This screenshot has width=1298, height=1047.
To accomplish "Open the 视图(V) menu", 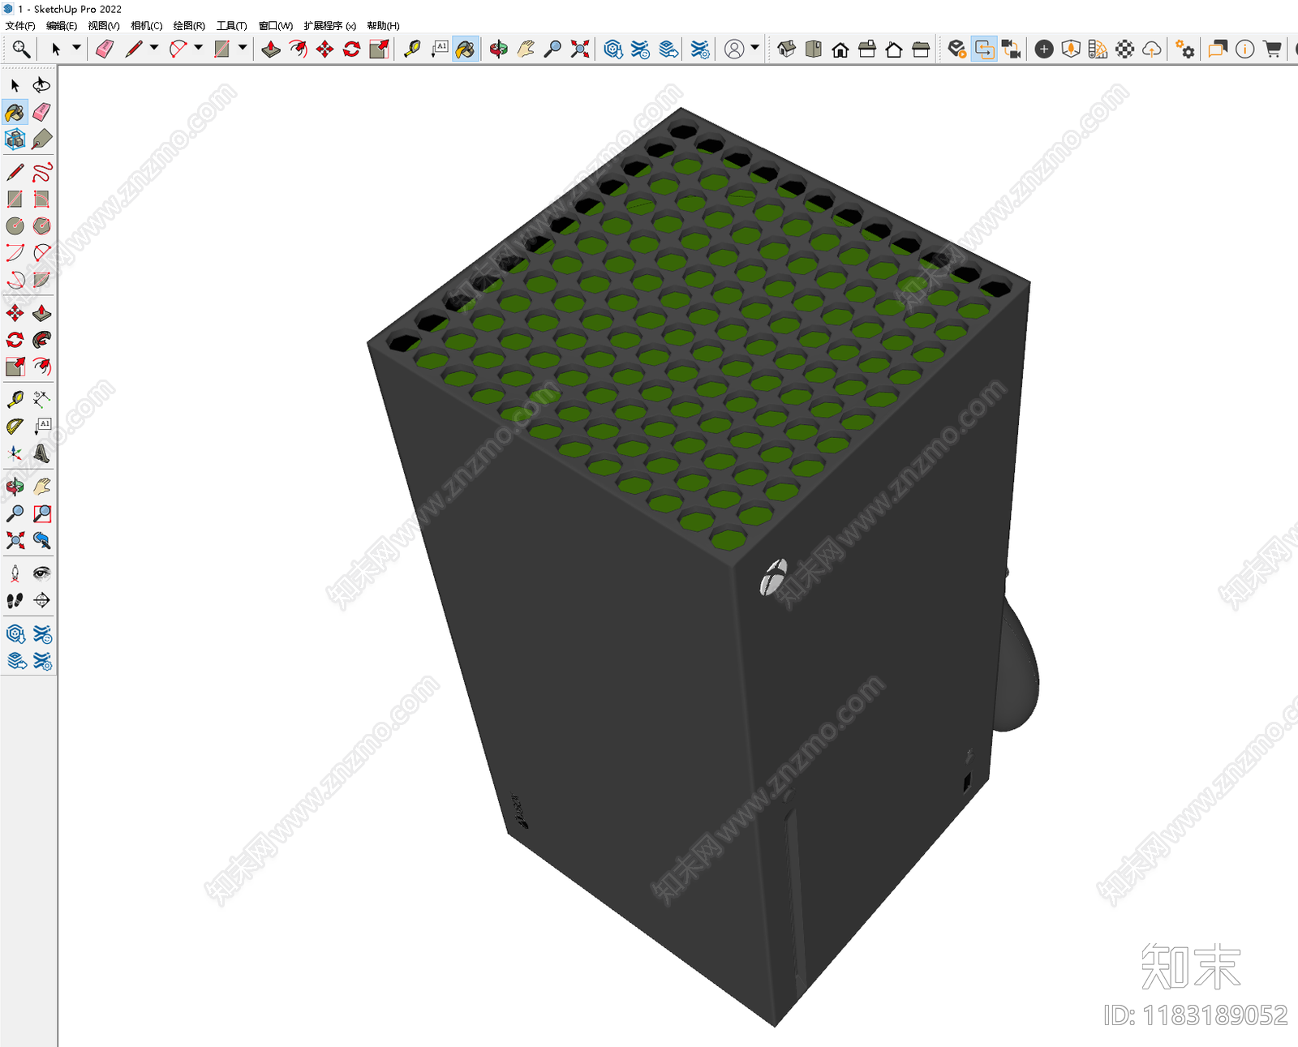I will [104, 26].
